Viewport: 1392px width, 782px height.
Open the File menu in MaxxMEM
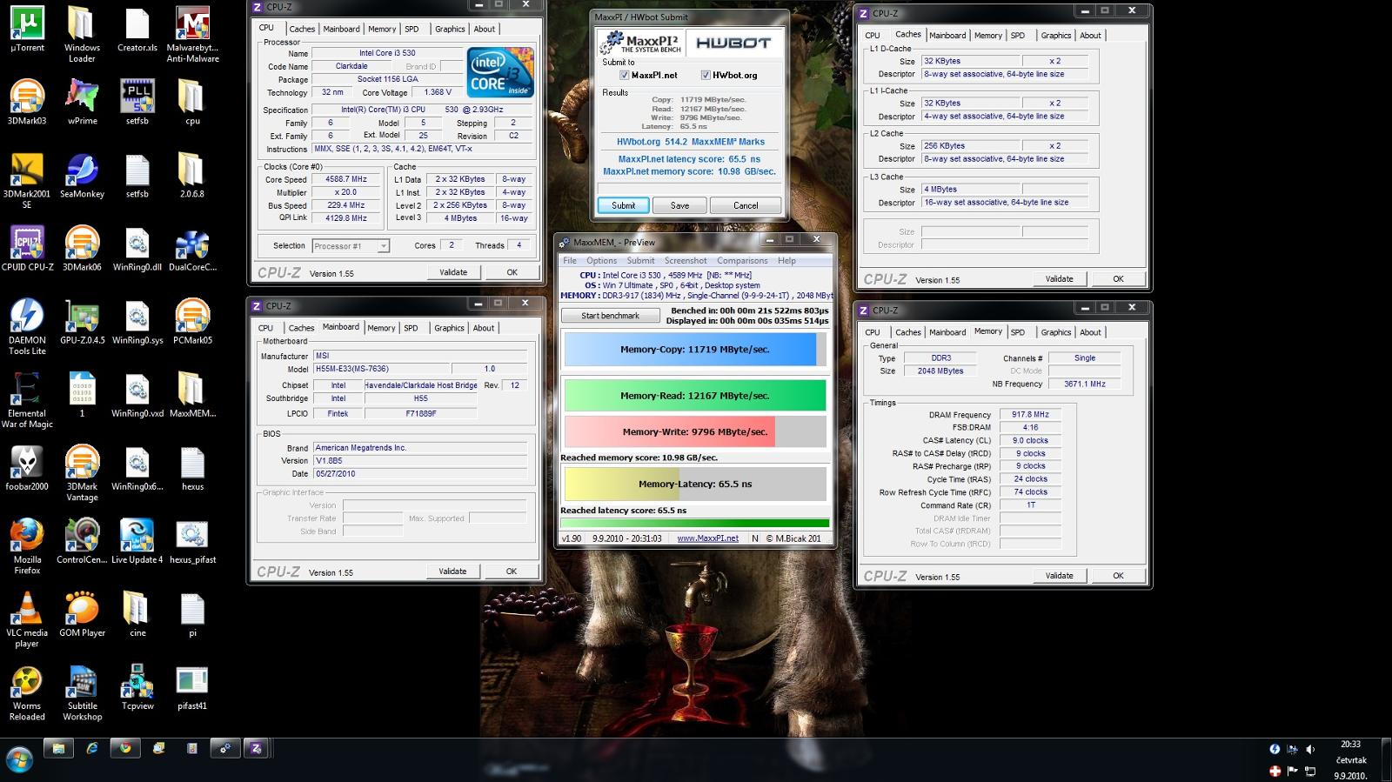pyautogui.click(x=570, y=261)
